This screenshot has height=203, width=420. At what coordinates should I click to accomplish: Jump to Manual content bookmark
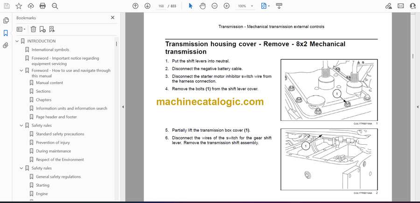tap(49, 83)
